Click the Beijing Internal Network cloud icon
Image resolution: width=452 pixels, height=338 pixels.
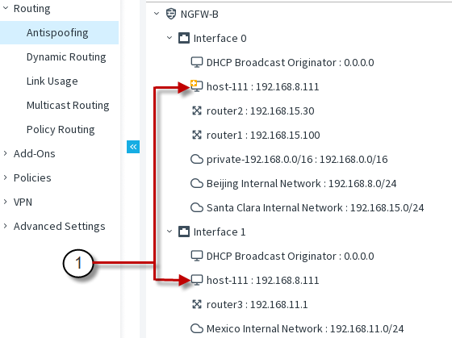[197, 183]
